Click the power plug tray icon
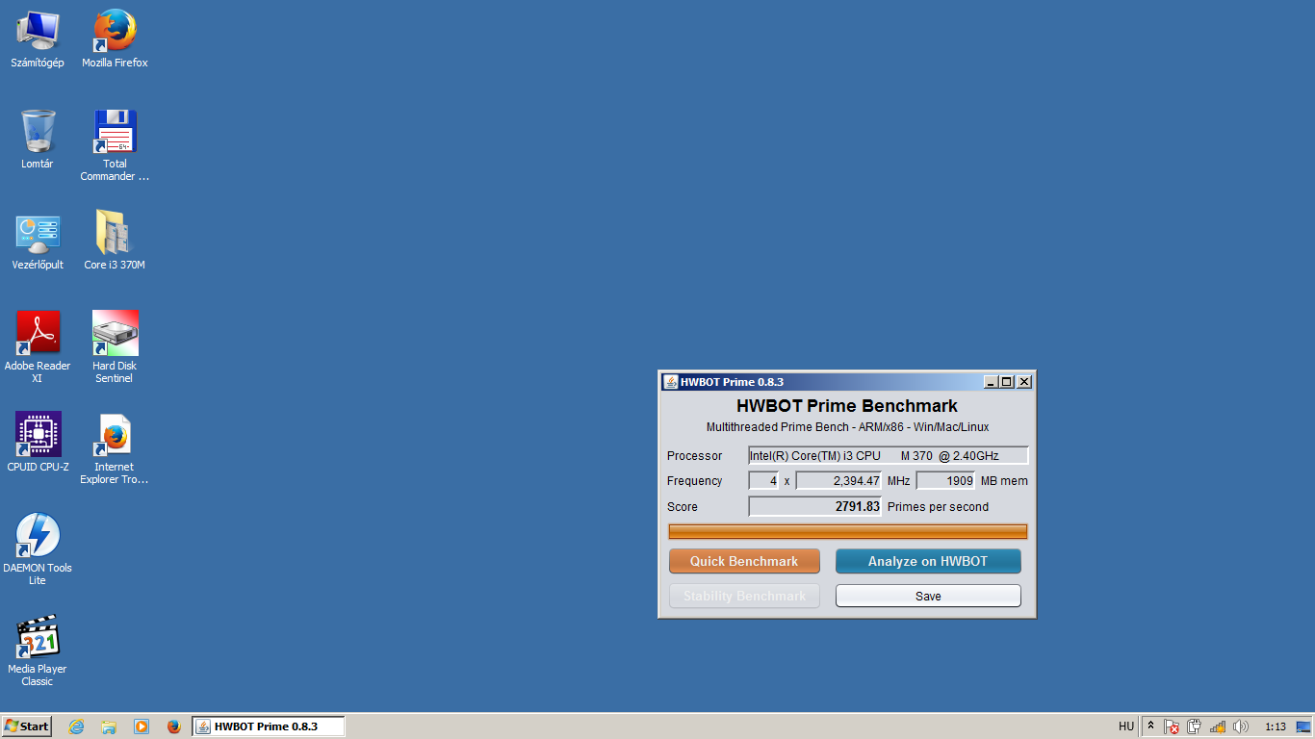This screenshot has width=1315, height=739. pos(1195,726)
